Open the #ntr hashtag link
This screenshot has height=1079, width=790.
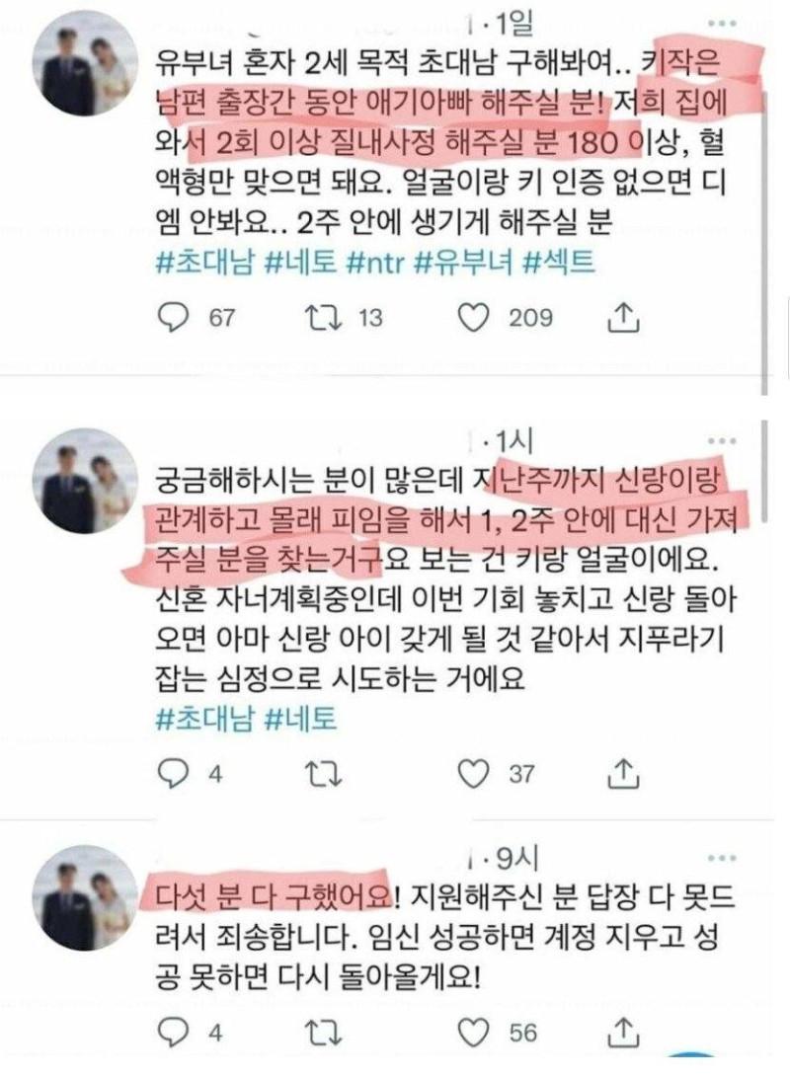[x=375, y=263]
